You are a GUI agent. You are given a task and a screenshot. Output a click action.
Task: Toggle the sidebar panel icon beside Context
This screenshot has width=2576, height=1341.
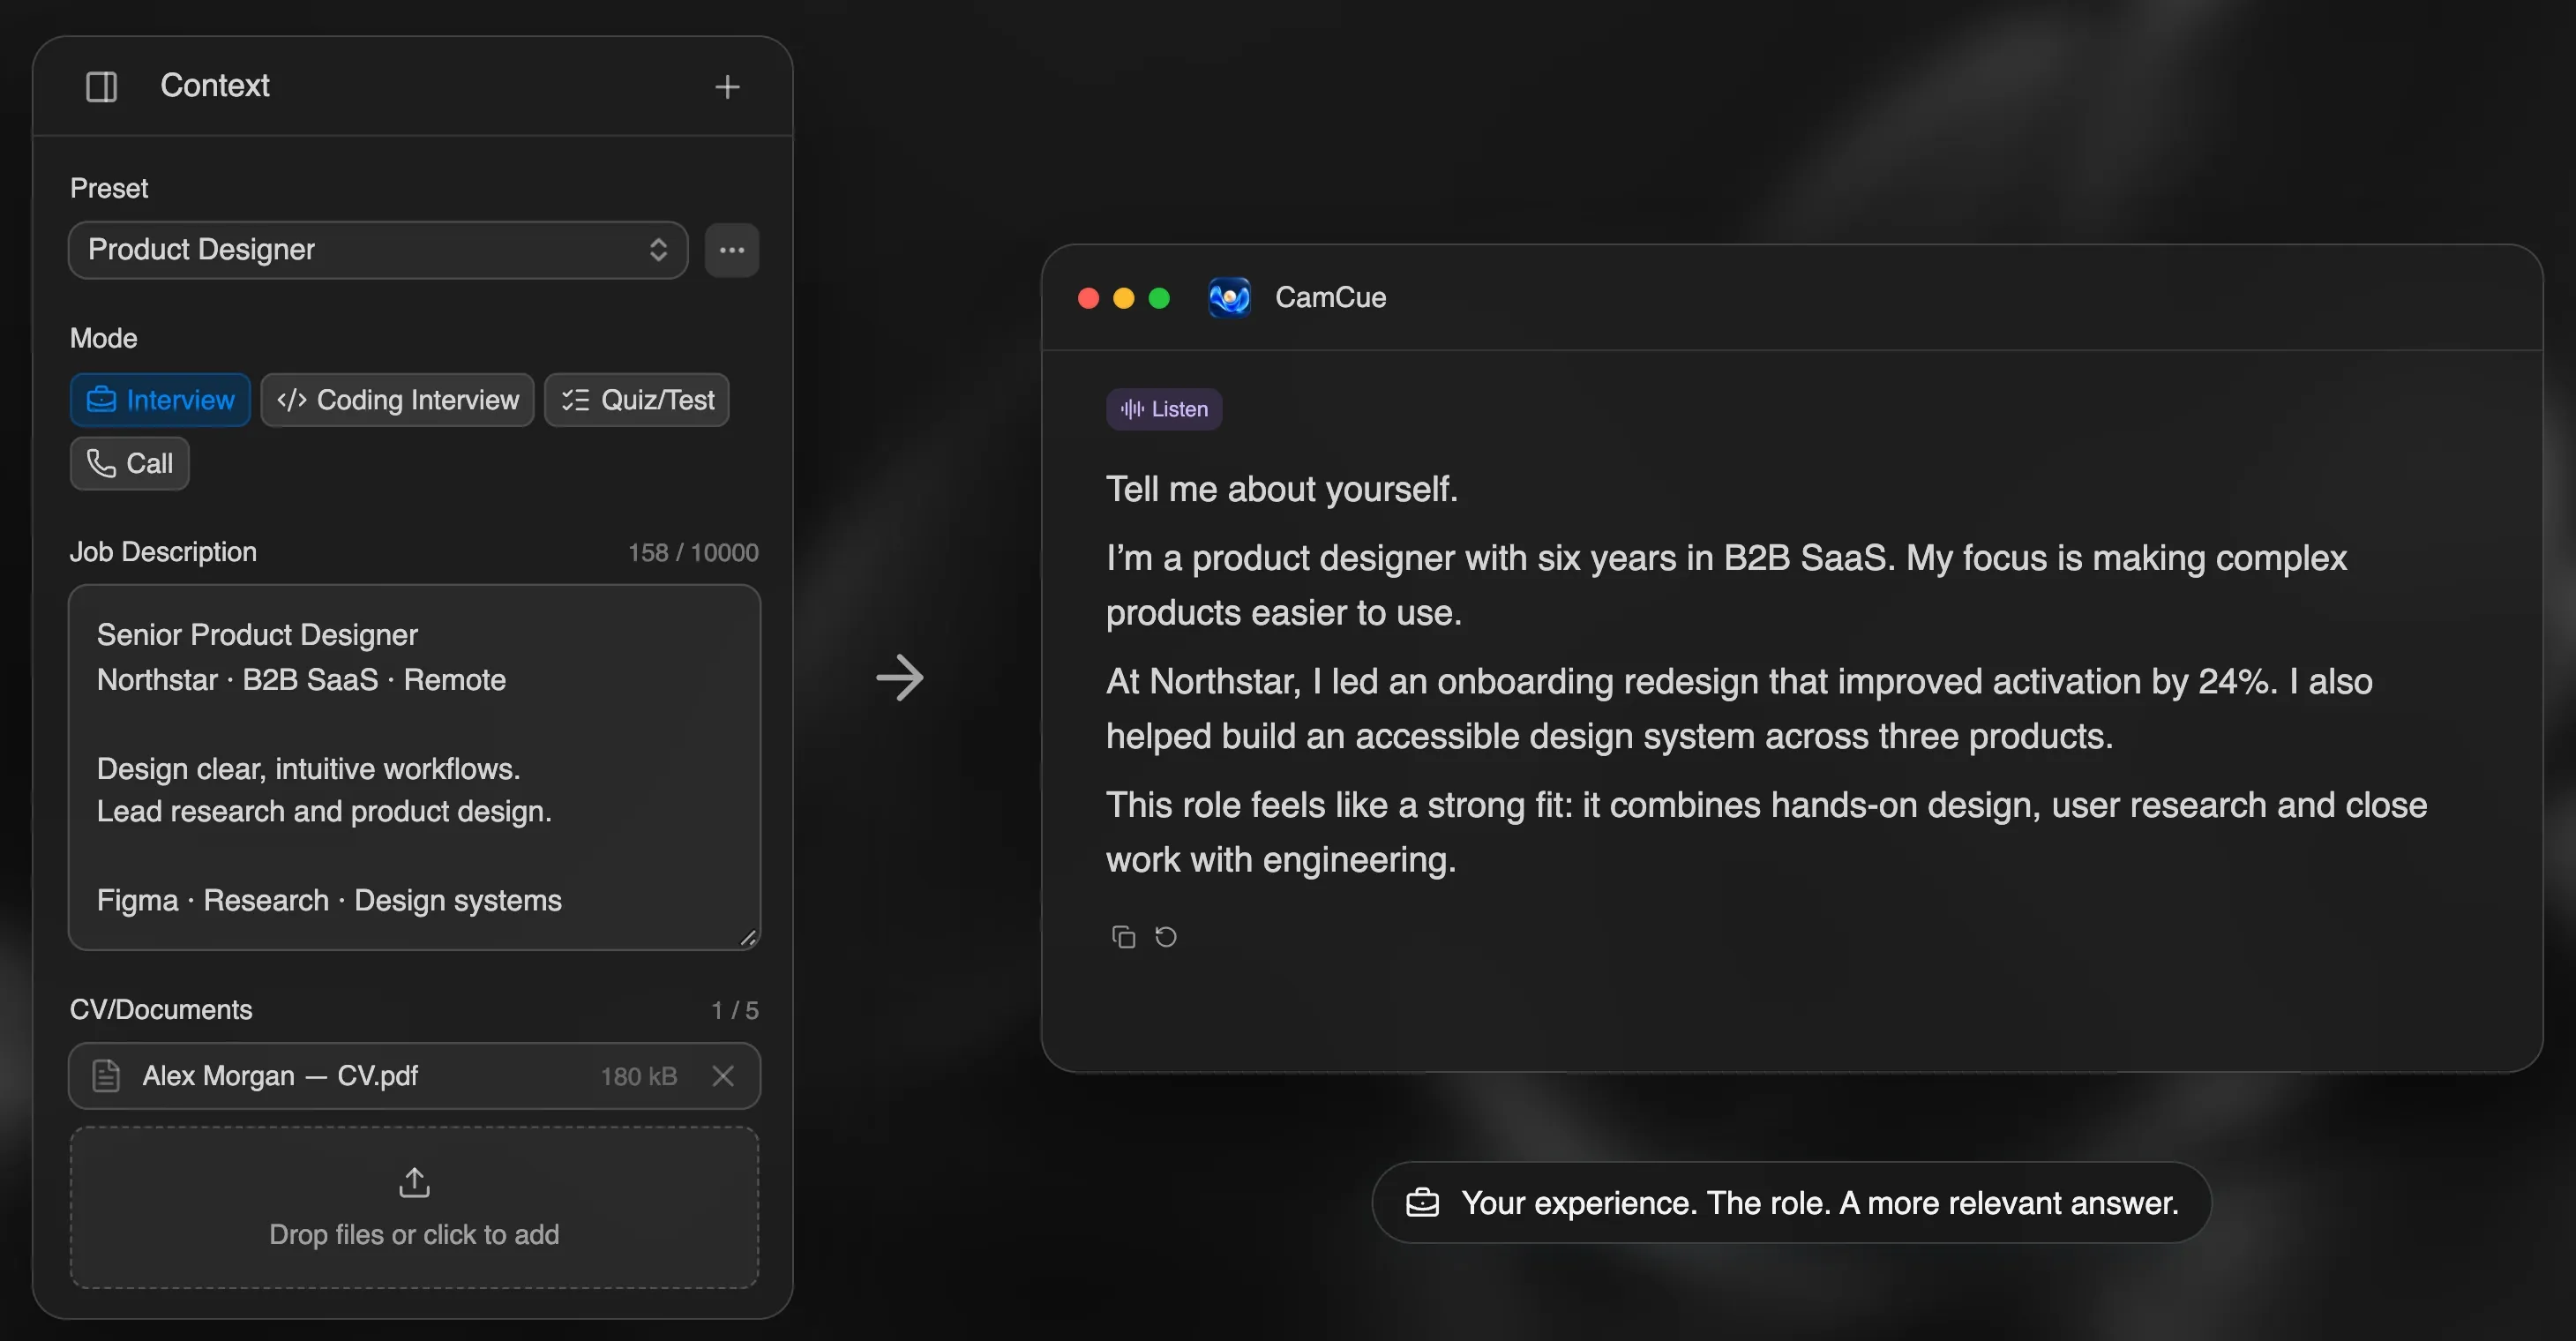point(101,87)
